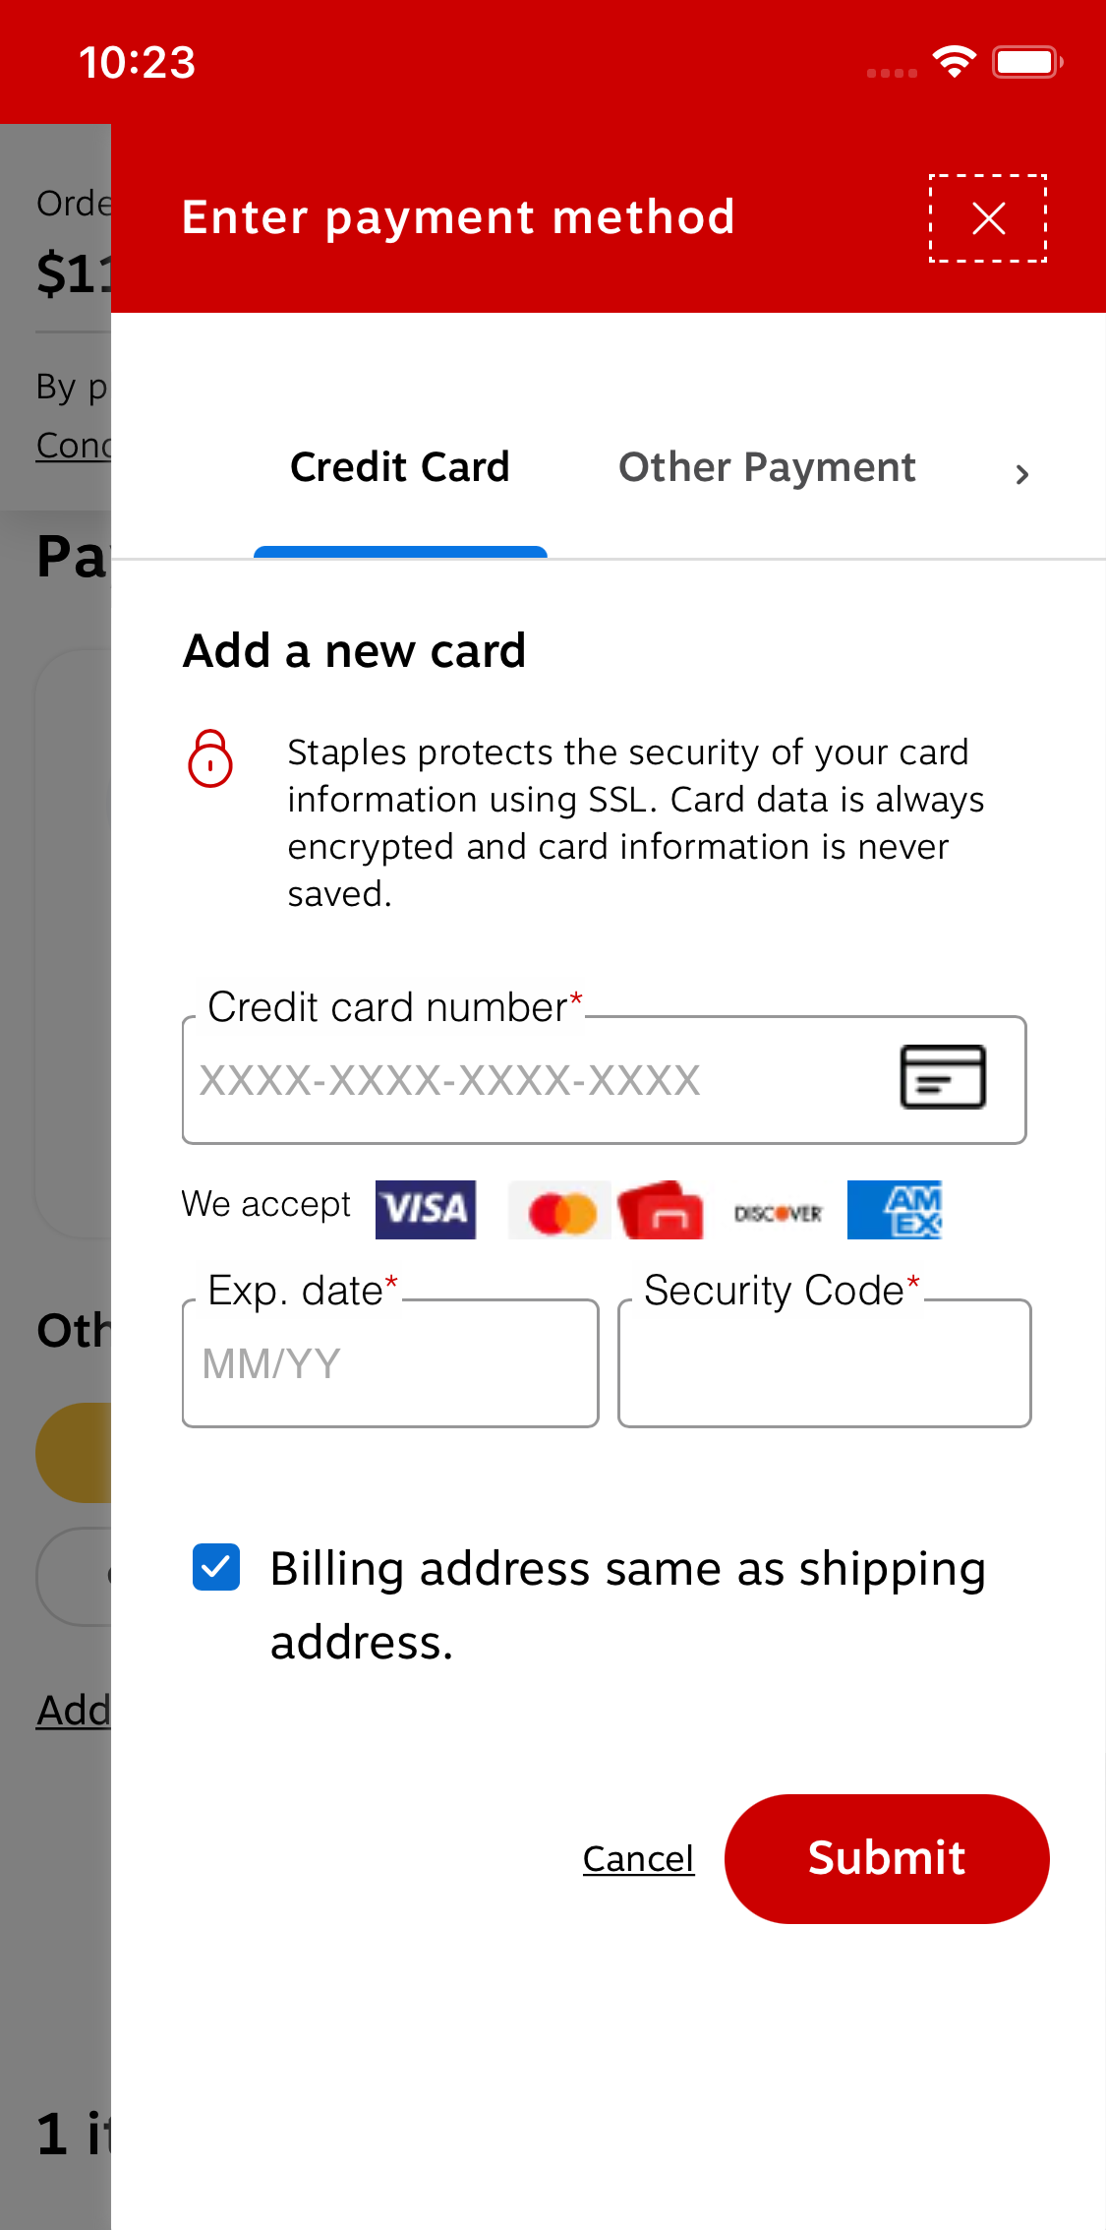Screen dimensions: 1106x2230
Task: Click the Security Code field
Action: (823, 1363)
